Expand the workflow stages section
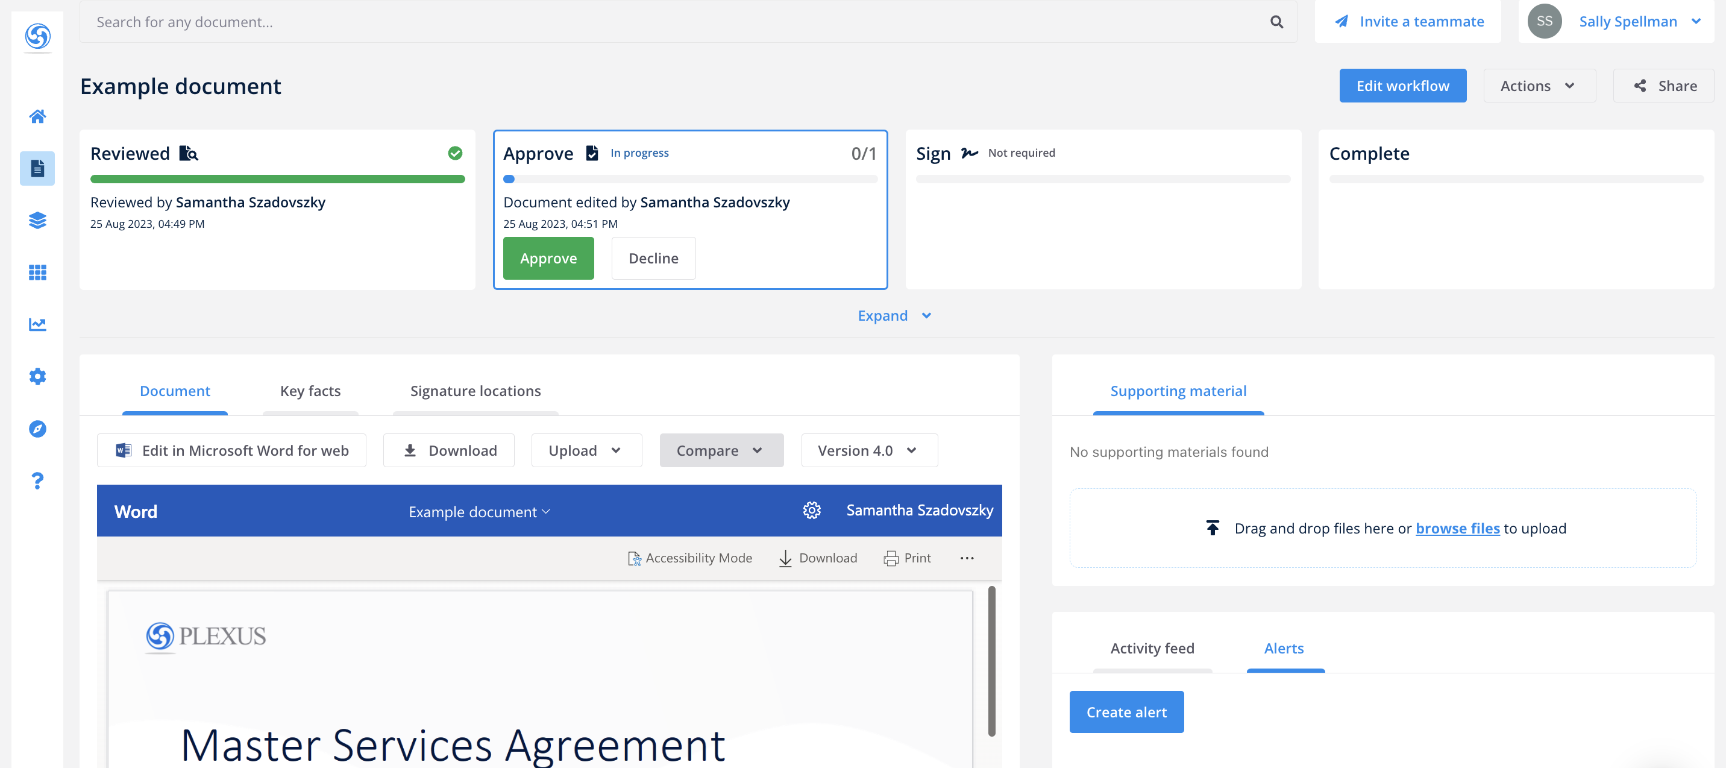Viewport: 1726px width, 768px height. tap(894, 315)
